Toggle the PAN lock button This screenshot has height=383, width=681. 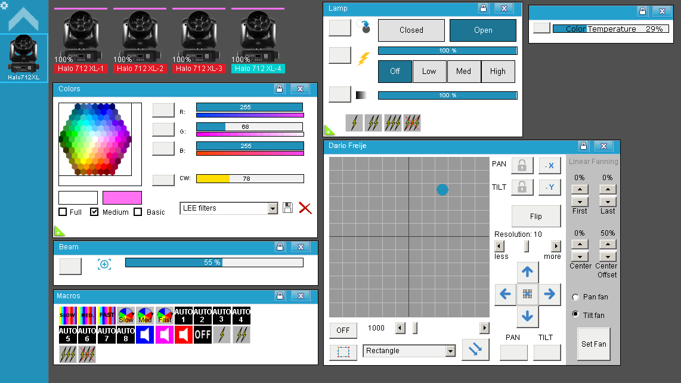[522, 166]
